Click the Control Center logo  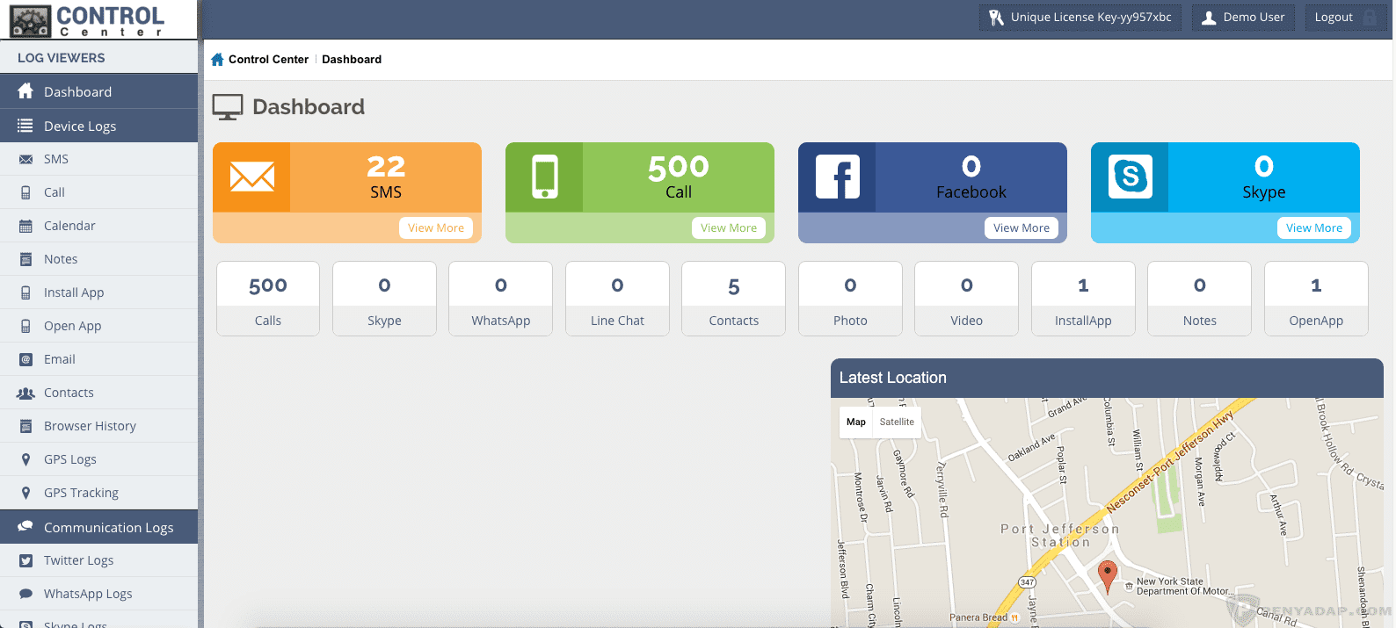click(88, 20)
